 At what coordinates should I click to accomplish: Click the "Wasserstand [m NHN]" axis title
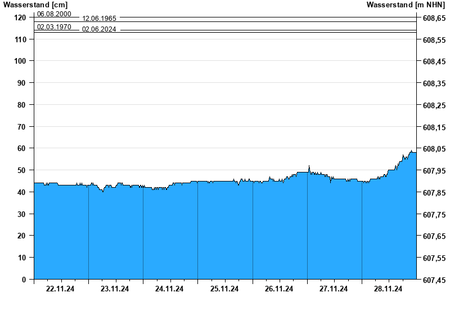click(406, 5)
